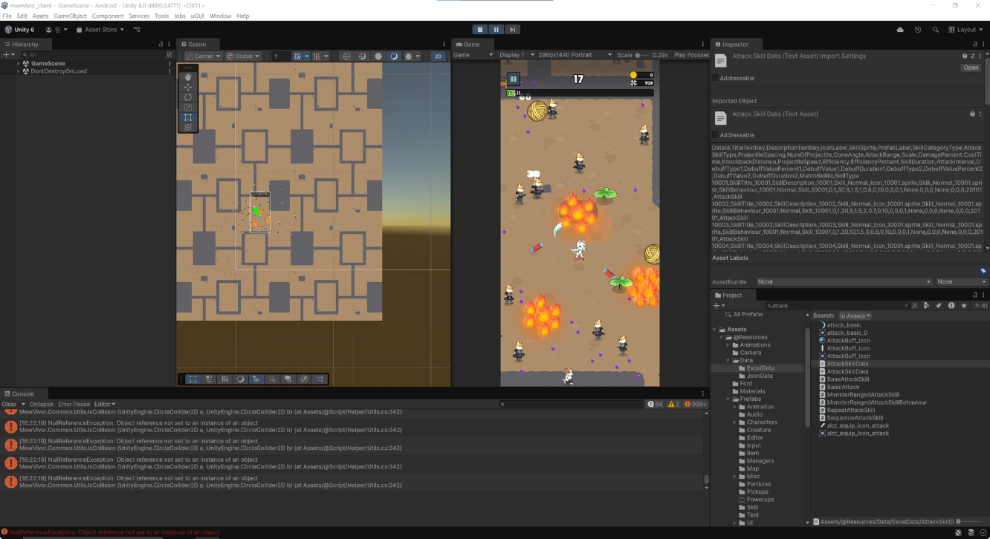This screenshot has width=990, height=539.
Task: Toggle info message filter showing 84
Action: (x=655, y=405)
